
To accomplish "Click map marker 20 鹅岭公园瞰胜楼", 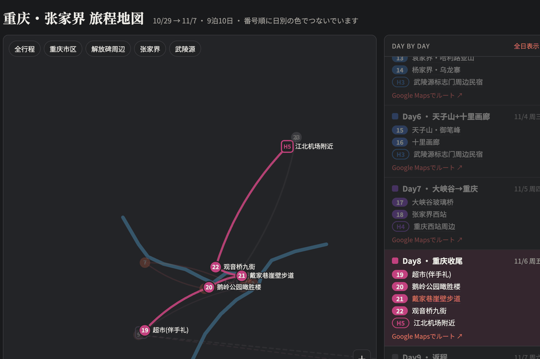I will [209, 287].
